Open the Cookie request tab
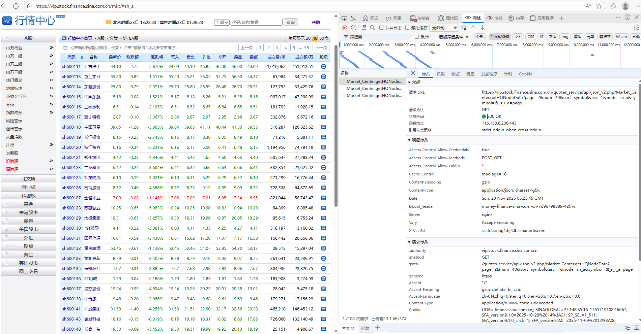 tap(526, 74)
